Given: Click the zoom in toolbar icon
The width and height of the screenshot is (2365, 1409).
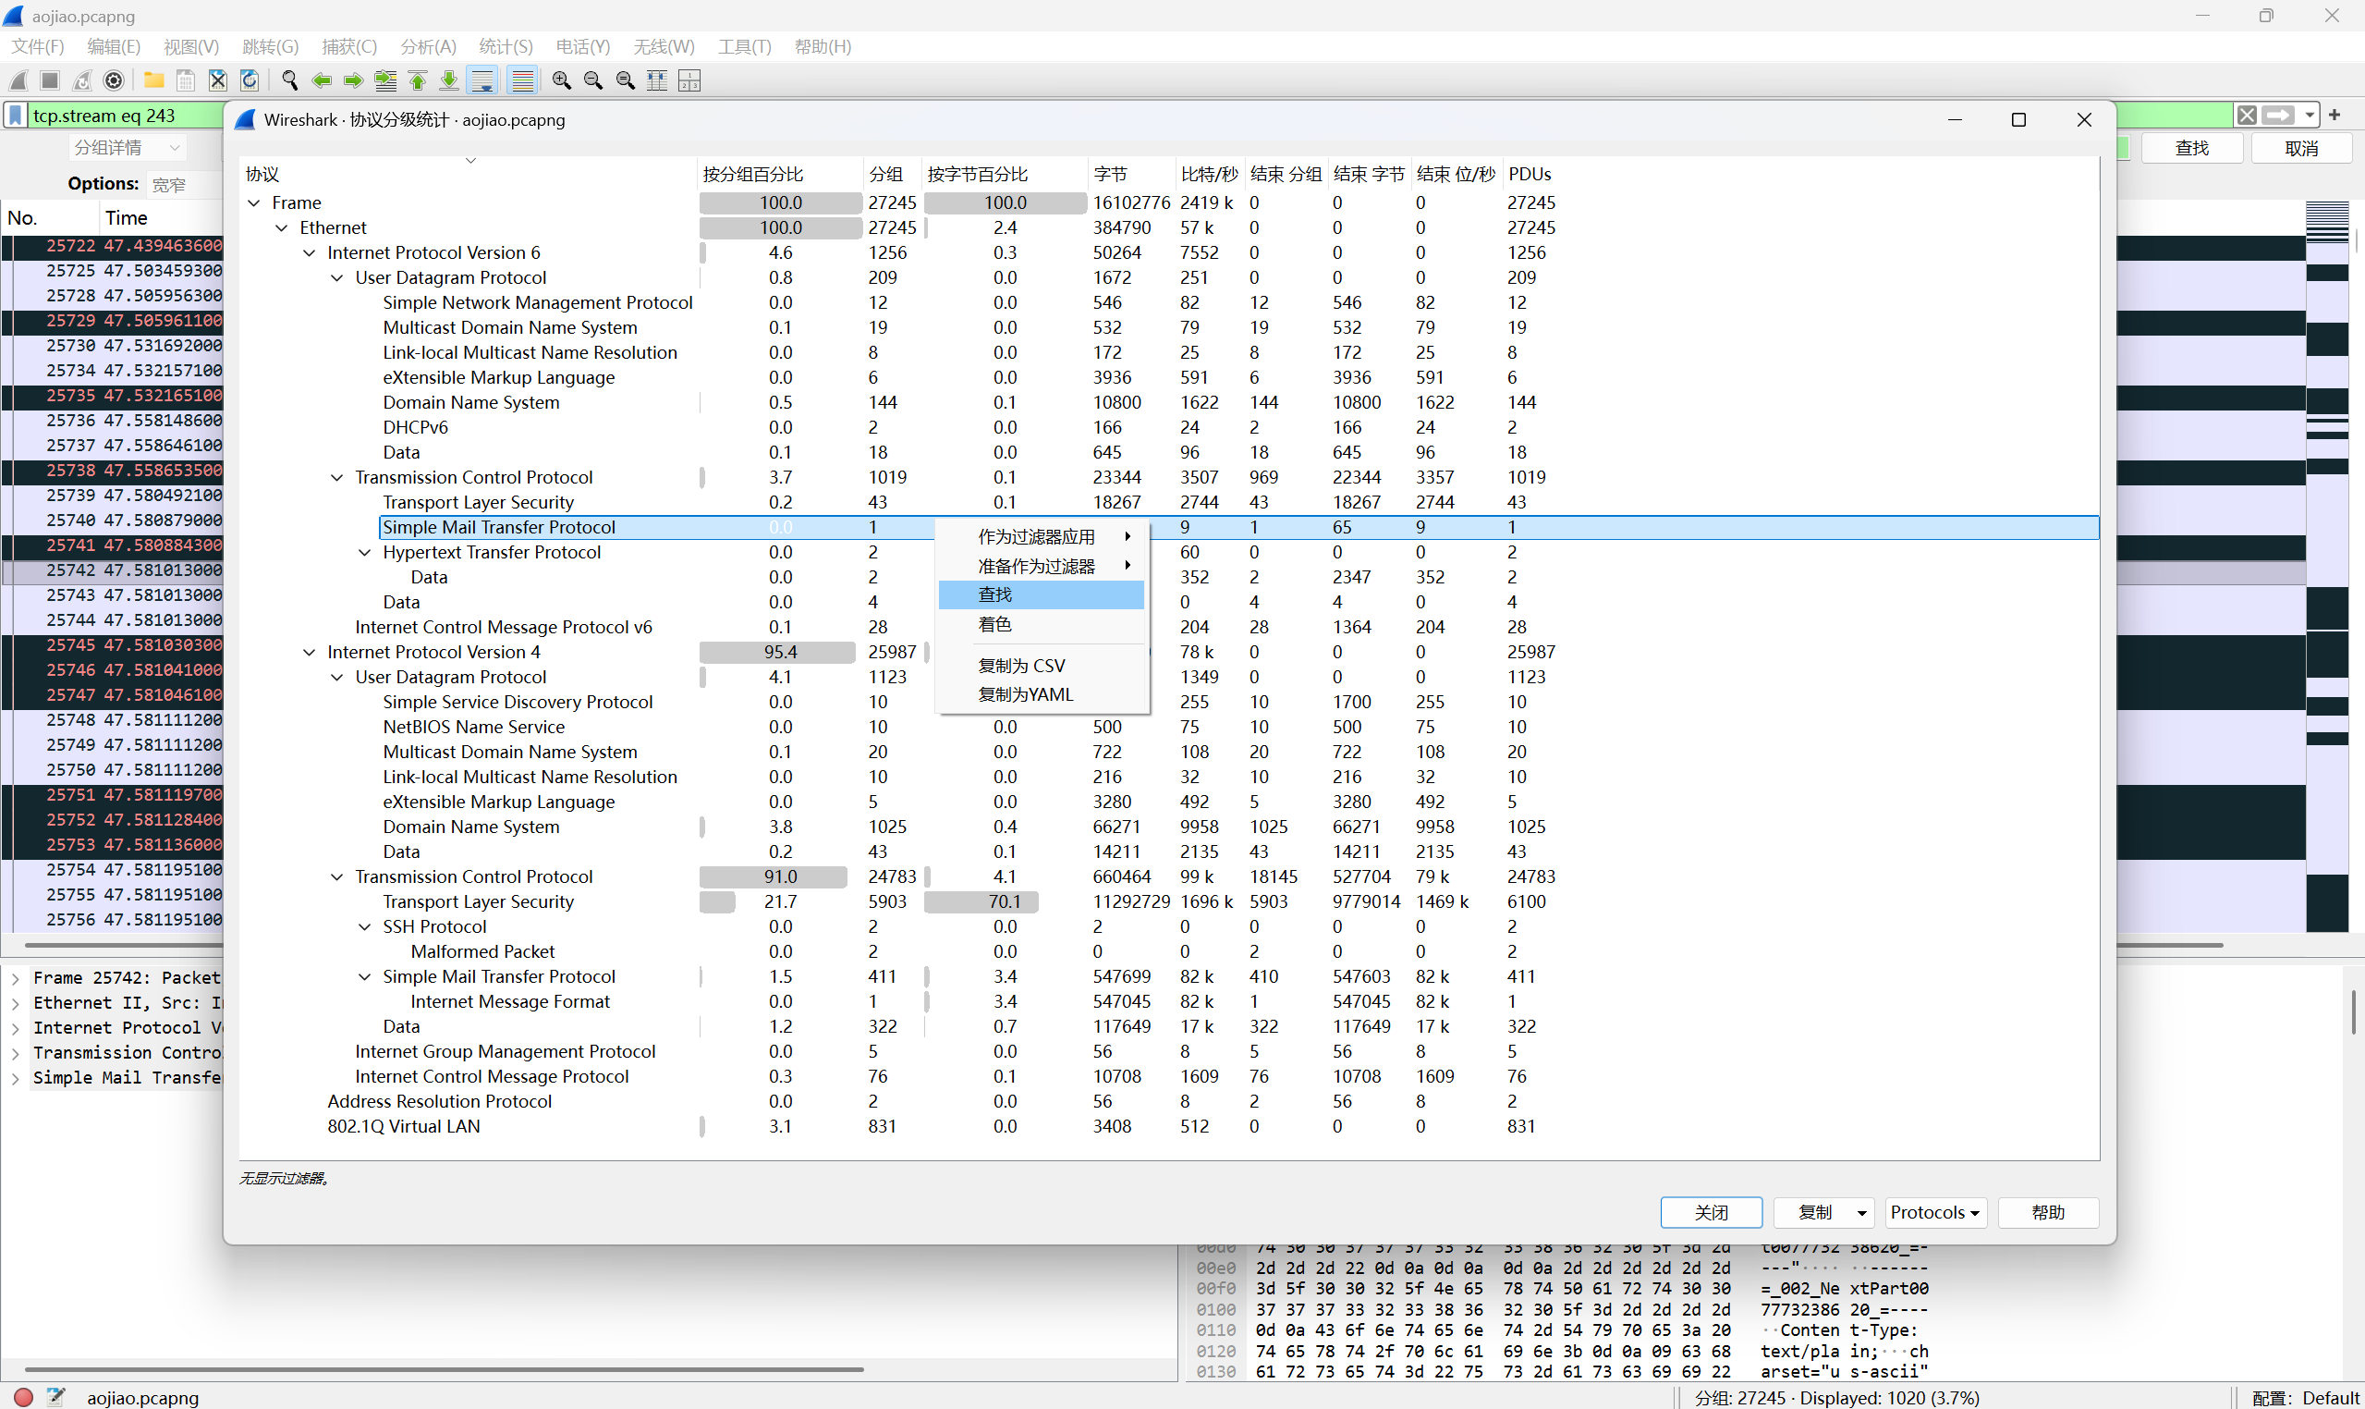Looking at the screenshot, I should pyautogui.click(x=562, y=80).
